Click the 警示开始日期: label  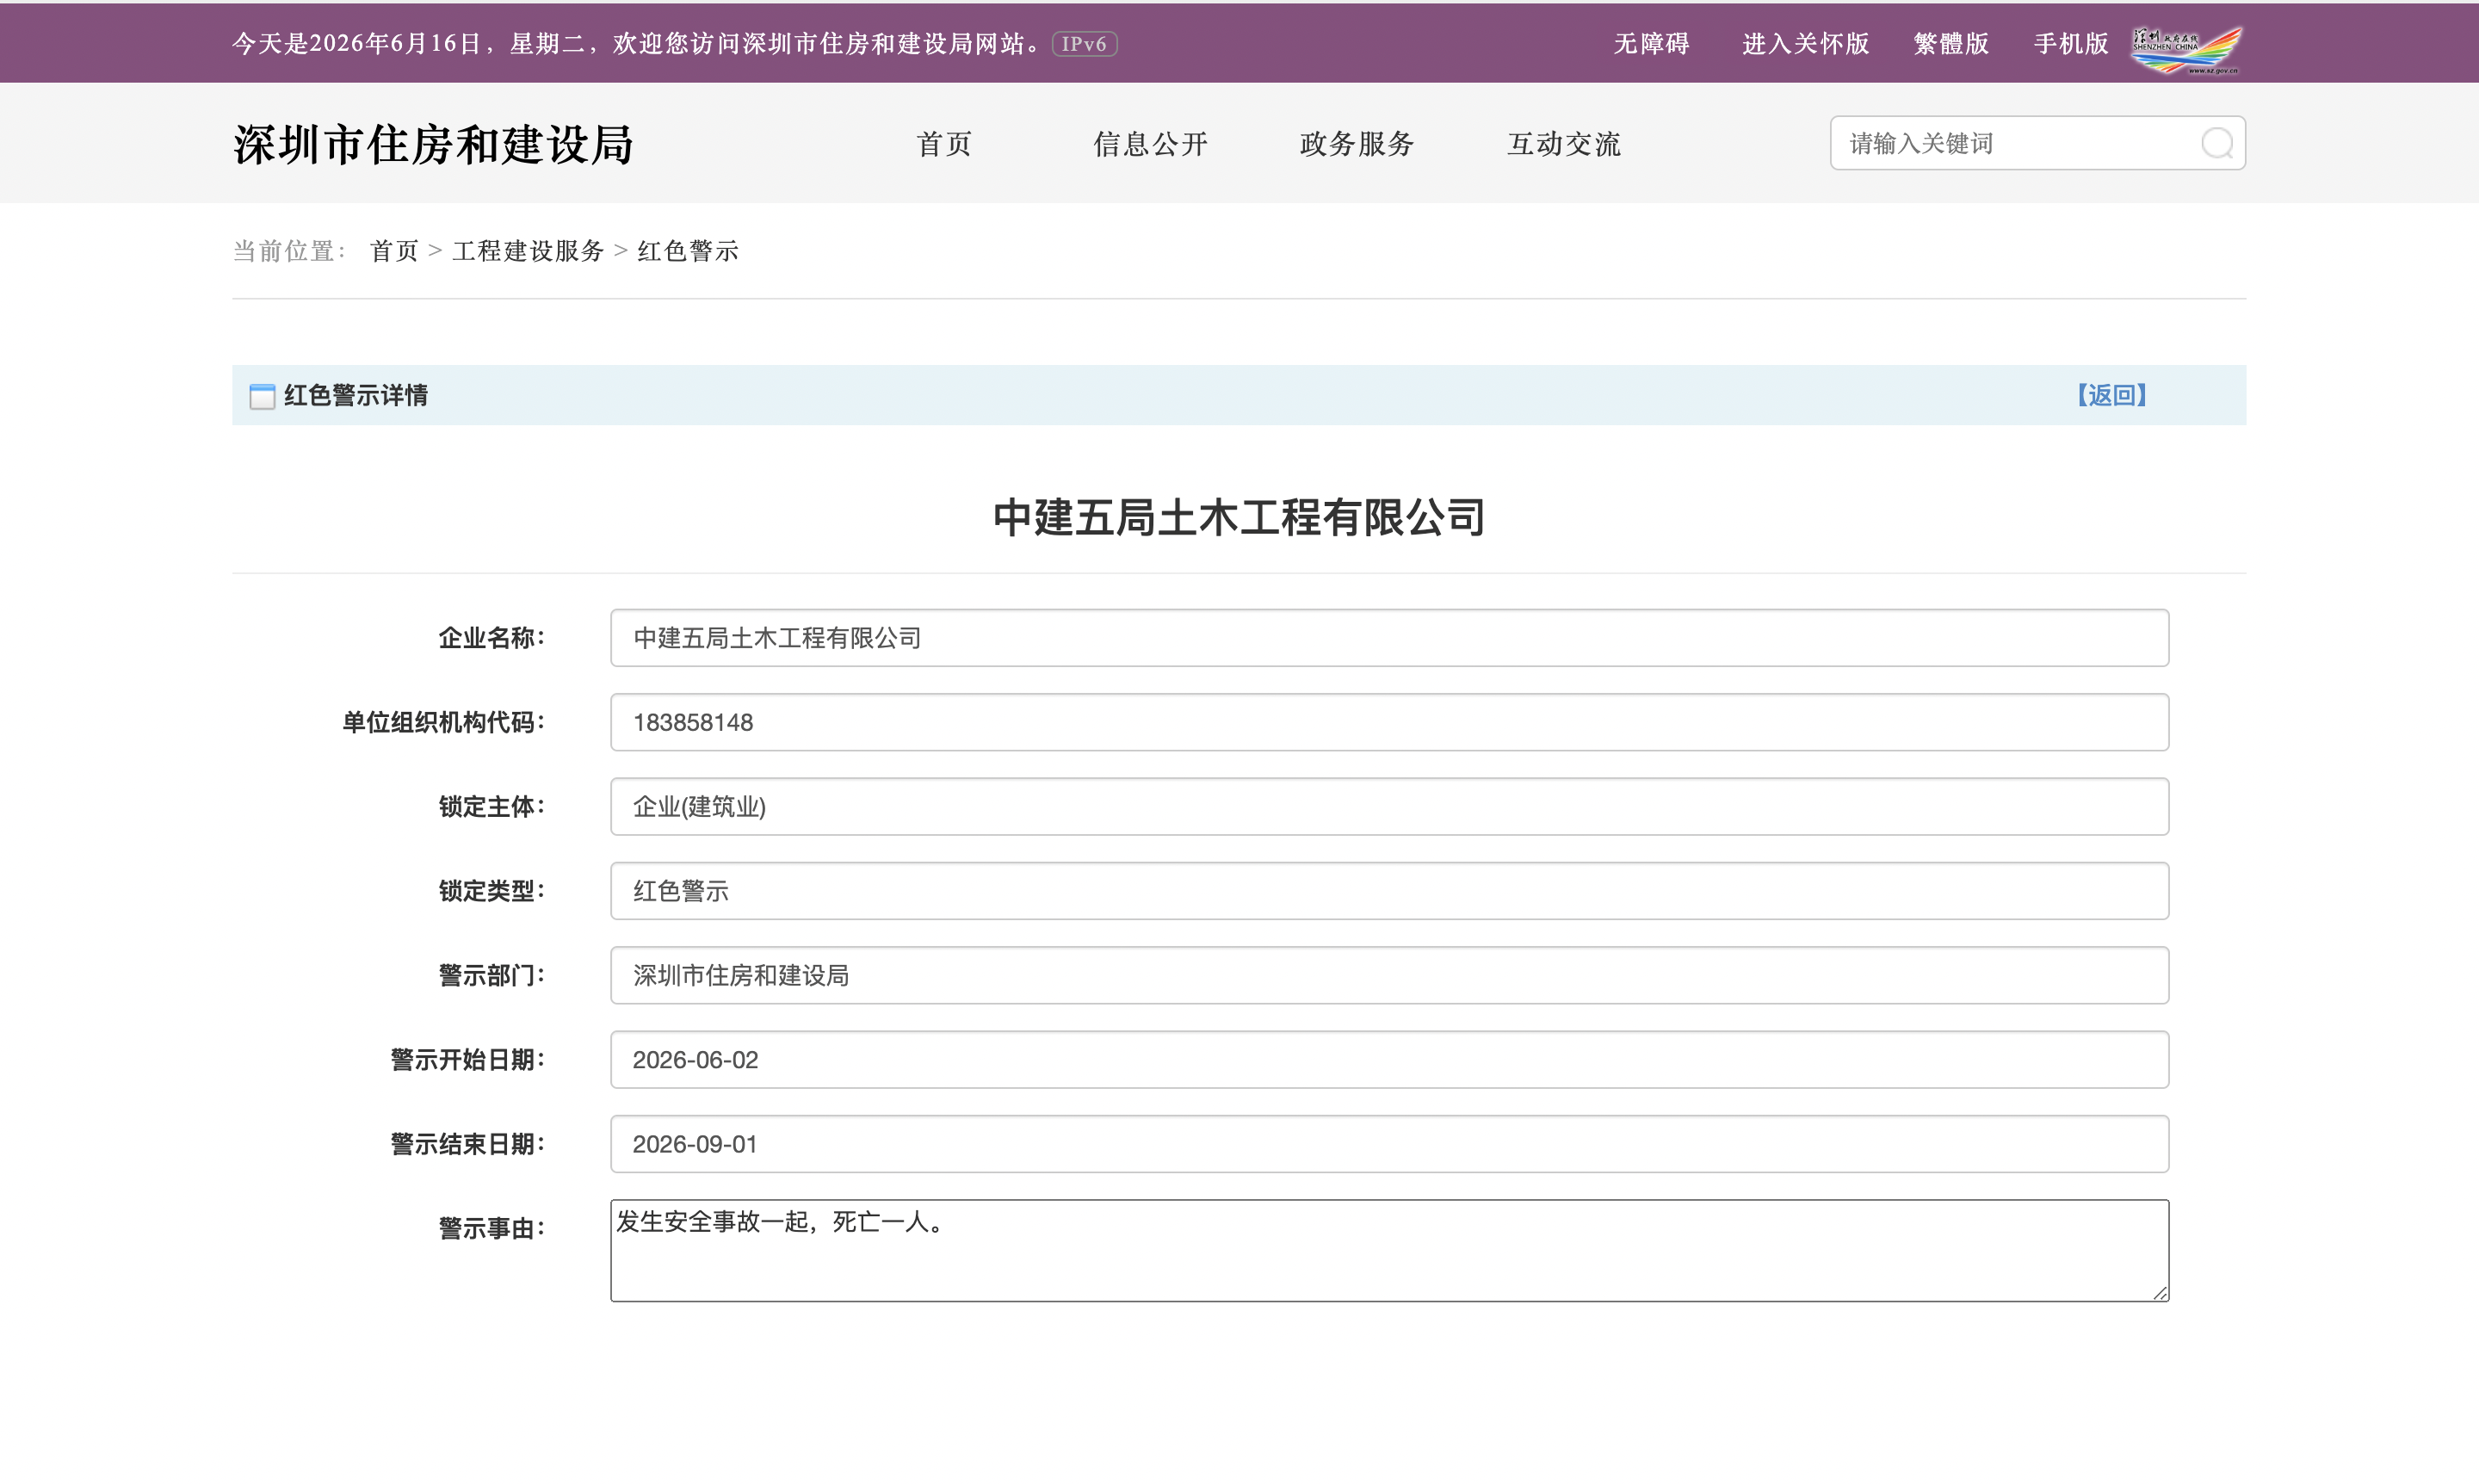468,1060
